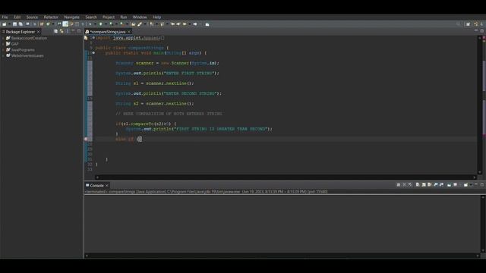Click Remove Launch icon in Console

[x=404, y=185]
